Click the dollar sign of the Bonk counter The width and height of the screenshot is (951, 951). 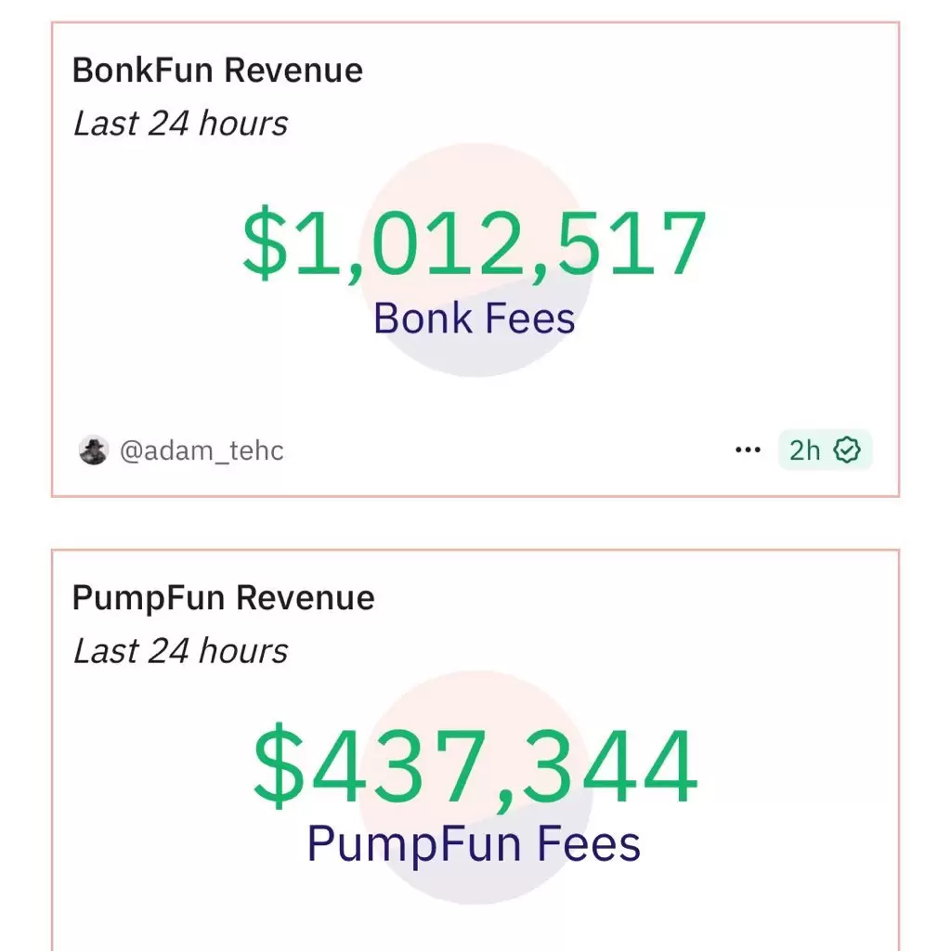[265, 242]
